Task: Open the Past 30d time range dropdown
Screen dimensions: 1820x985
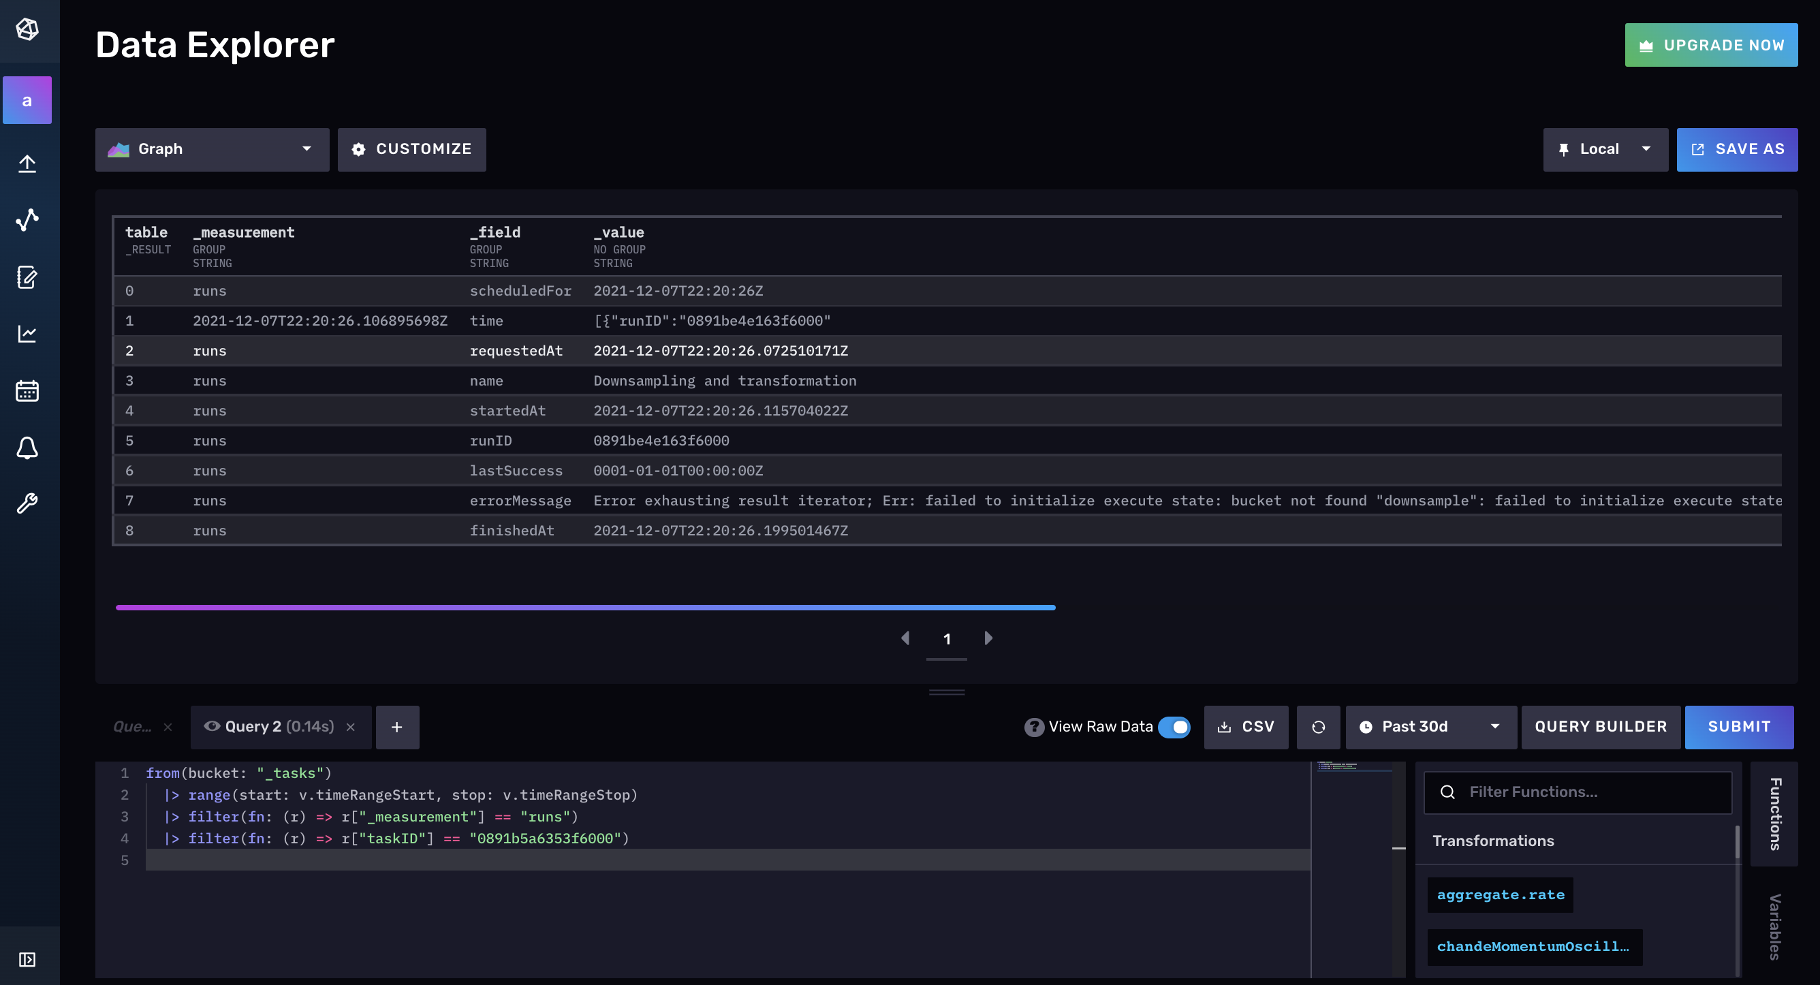Action: [1430, 727]
